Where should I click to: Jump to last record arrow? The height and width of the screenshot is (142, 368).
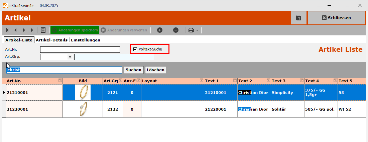click(x=32, y=30)
